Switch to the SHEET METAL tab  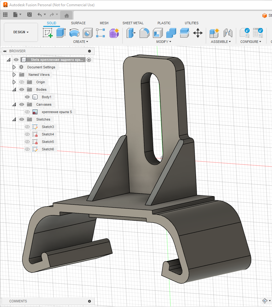[133, 23]
